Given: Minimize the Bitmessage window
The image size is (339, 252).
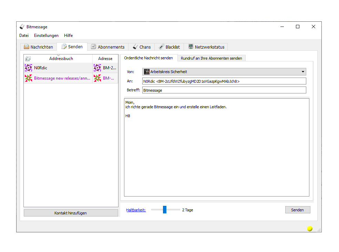Looking at the screenshot, I should (282, 27).
